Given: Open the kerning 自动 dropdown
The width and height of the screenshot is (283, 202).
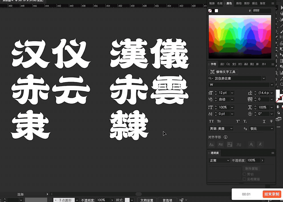Looking at the screenshot, I should [232, 99].
